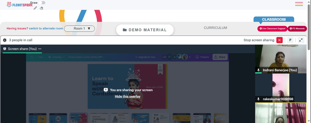Toggle the Draw switch
This screenshot has height=123, width=311.
tap(42, 2)
